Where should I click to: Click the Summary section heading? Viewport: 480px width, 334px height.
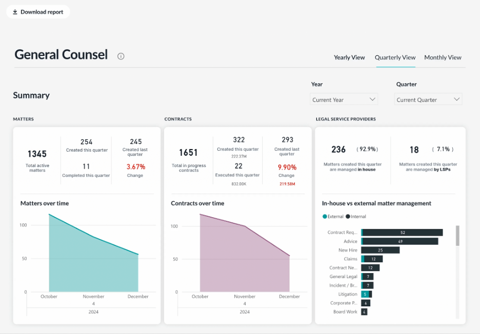coord(31,95)
